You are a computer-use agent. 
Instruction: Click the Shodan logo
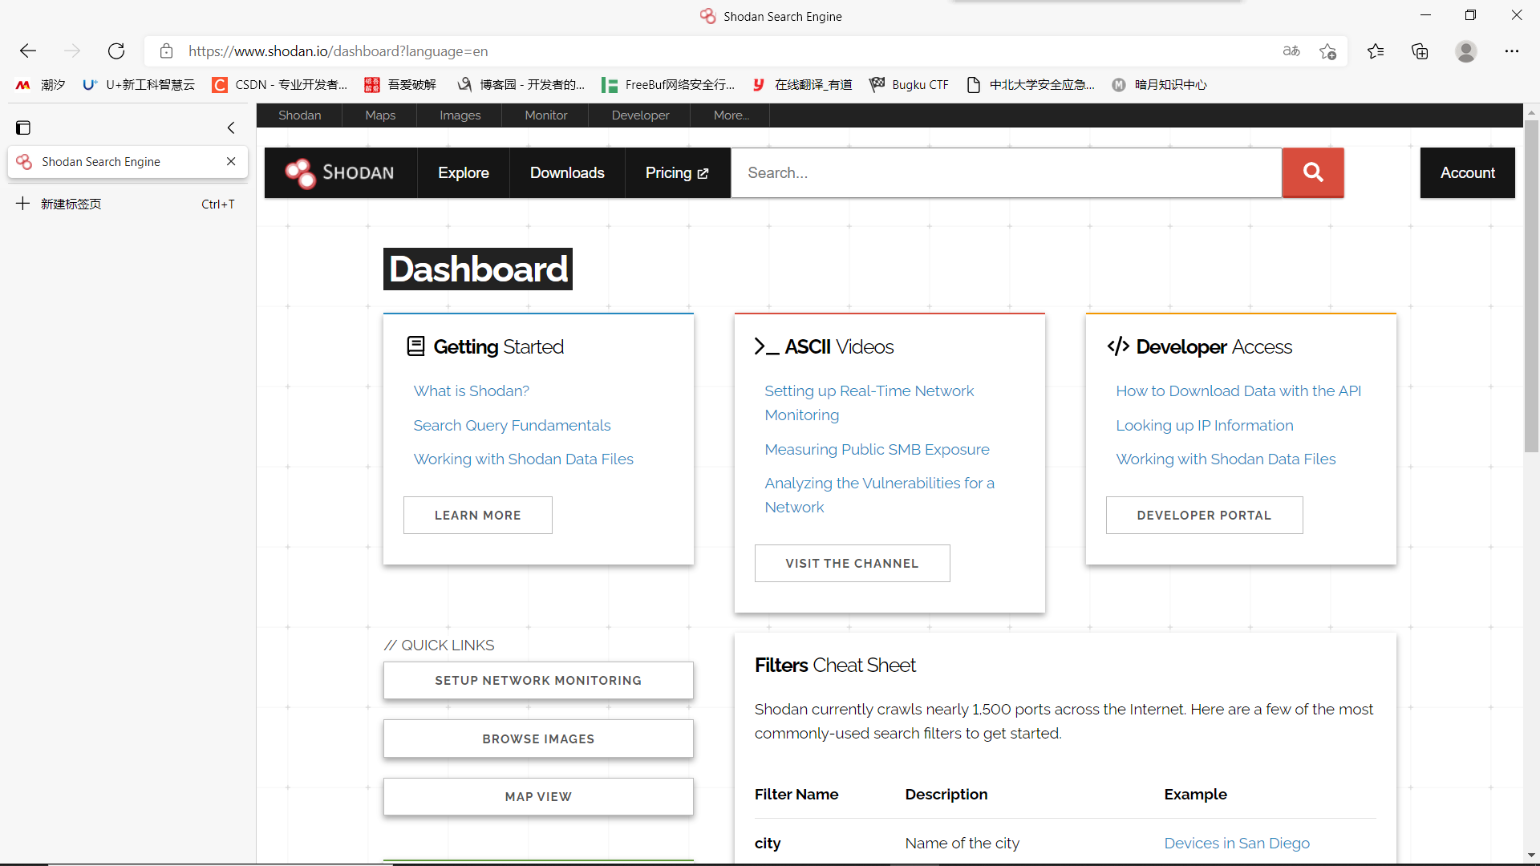pyautogui.click(x=340, y=172)
